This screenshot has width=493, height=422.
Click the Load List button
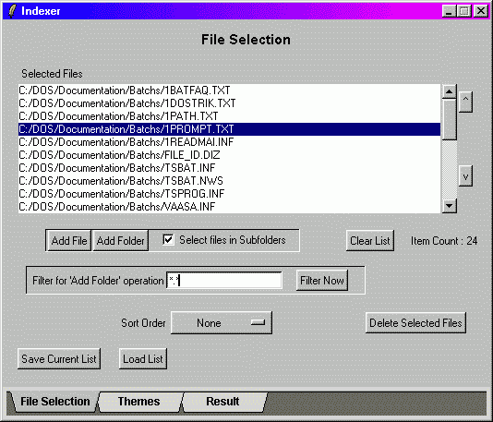tap(143, 359)
